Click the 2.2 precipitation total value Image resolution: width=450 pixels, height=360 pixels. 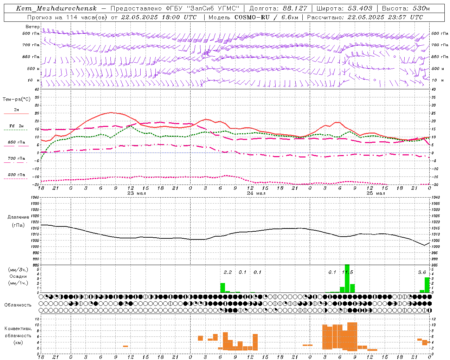(x=228, y=272)
